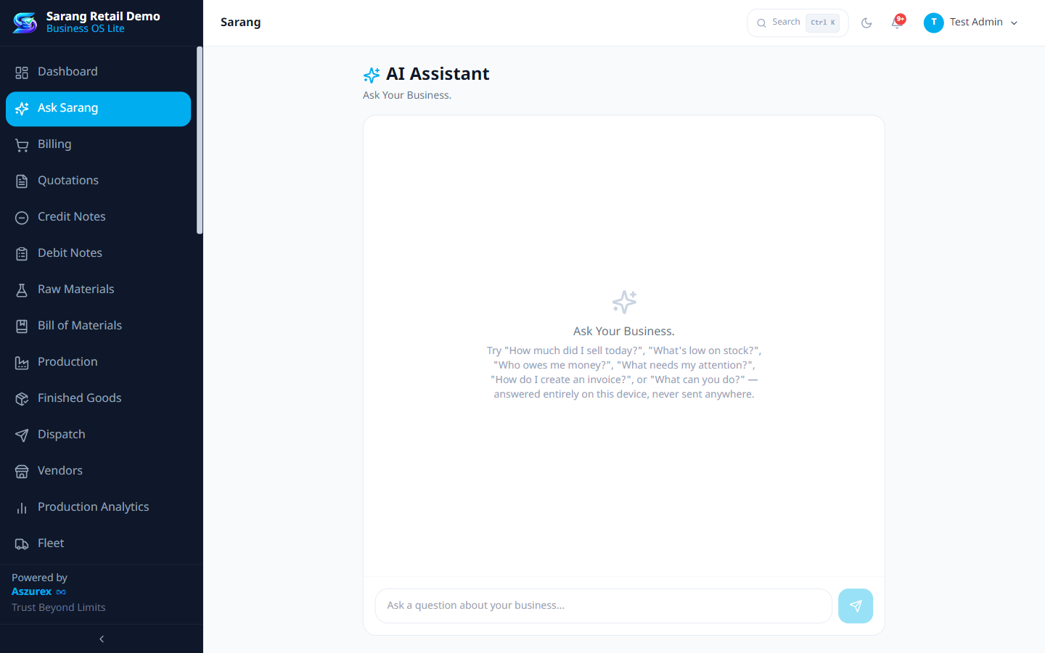The width and height of the screenshot is (1045, 653).
Task: Open Bill of Materials page
Action: click(98, 326)
